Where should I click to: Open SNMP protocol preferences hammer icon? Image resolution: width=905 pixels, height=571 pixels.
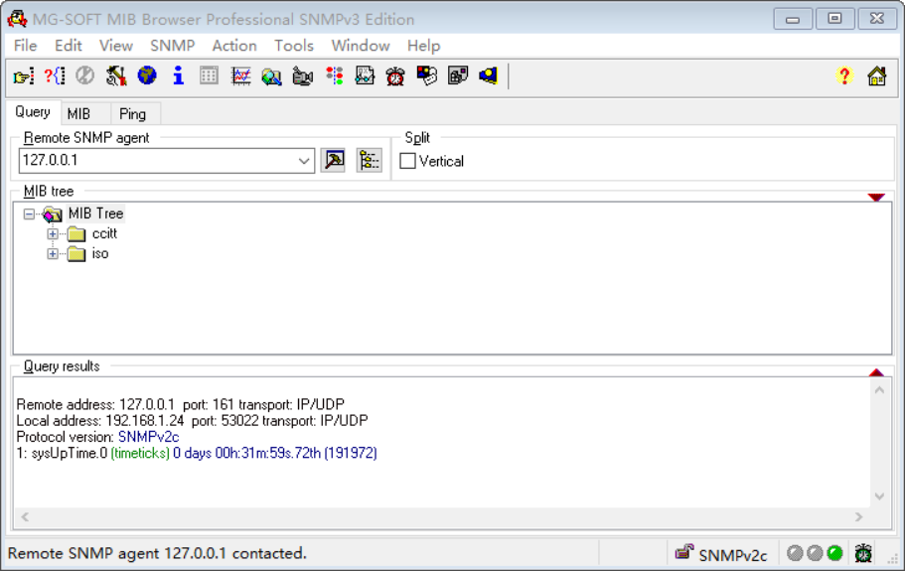click(116, 75)
